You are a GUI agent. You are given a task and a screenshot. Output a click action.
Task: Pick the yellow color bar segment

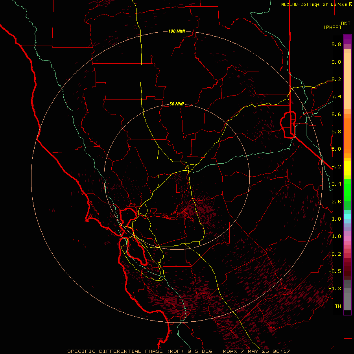[x=347, y=168]
